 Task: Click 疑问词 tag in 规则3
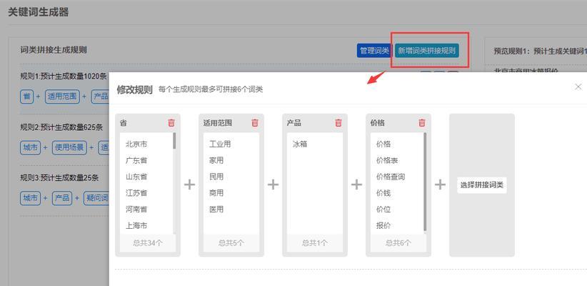click(x=96, y=198)
